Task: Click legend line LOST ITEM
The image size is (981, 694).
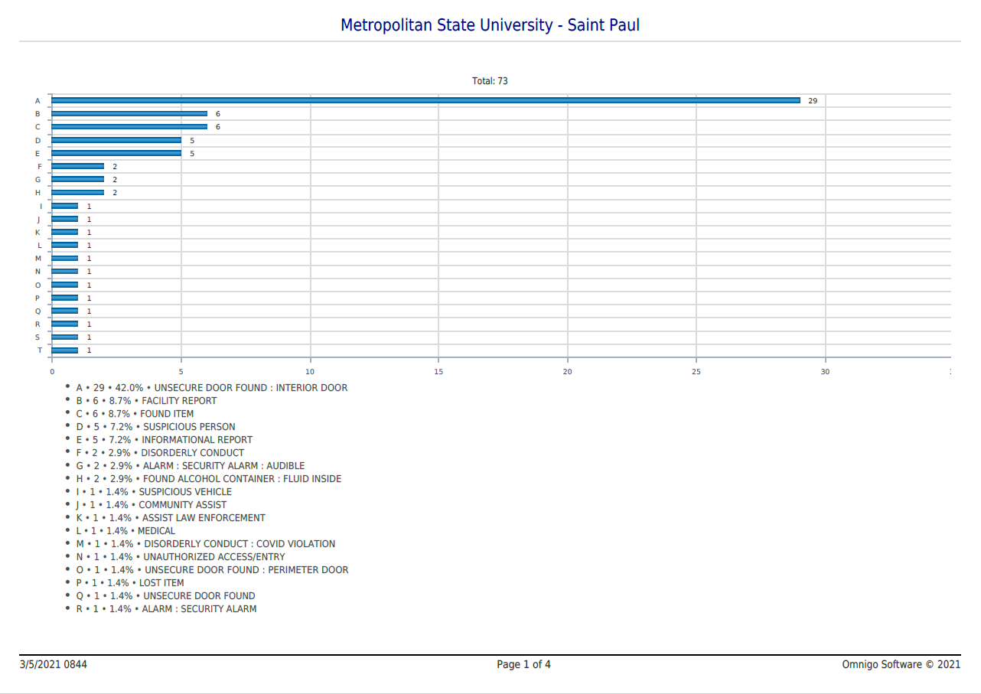Action: [x=130, y=583]
